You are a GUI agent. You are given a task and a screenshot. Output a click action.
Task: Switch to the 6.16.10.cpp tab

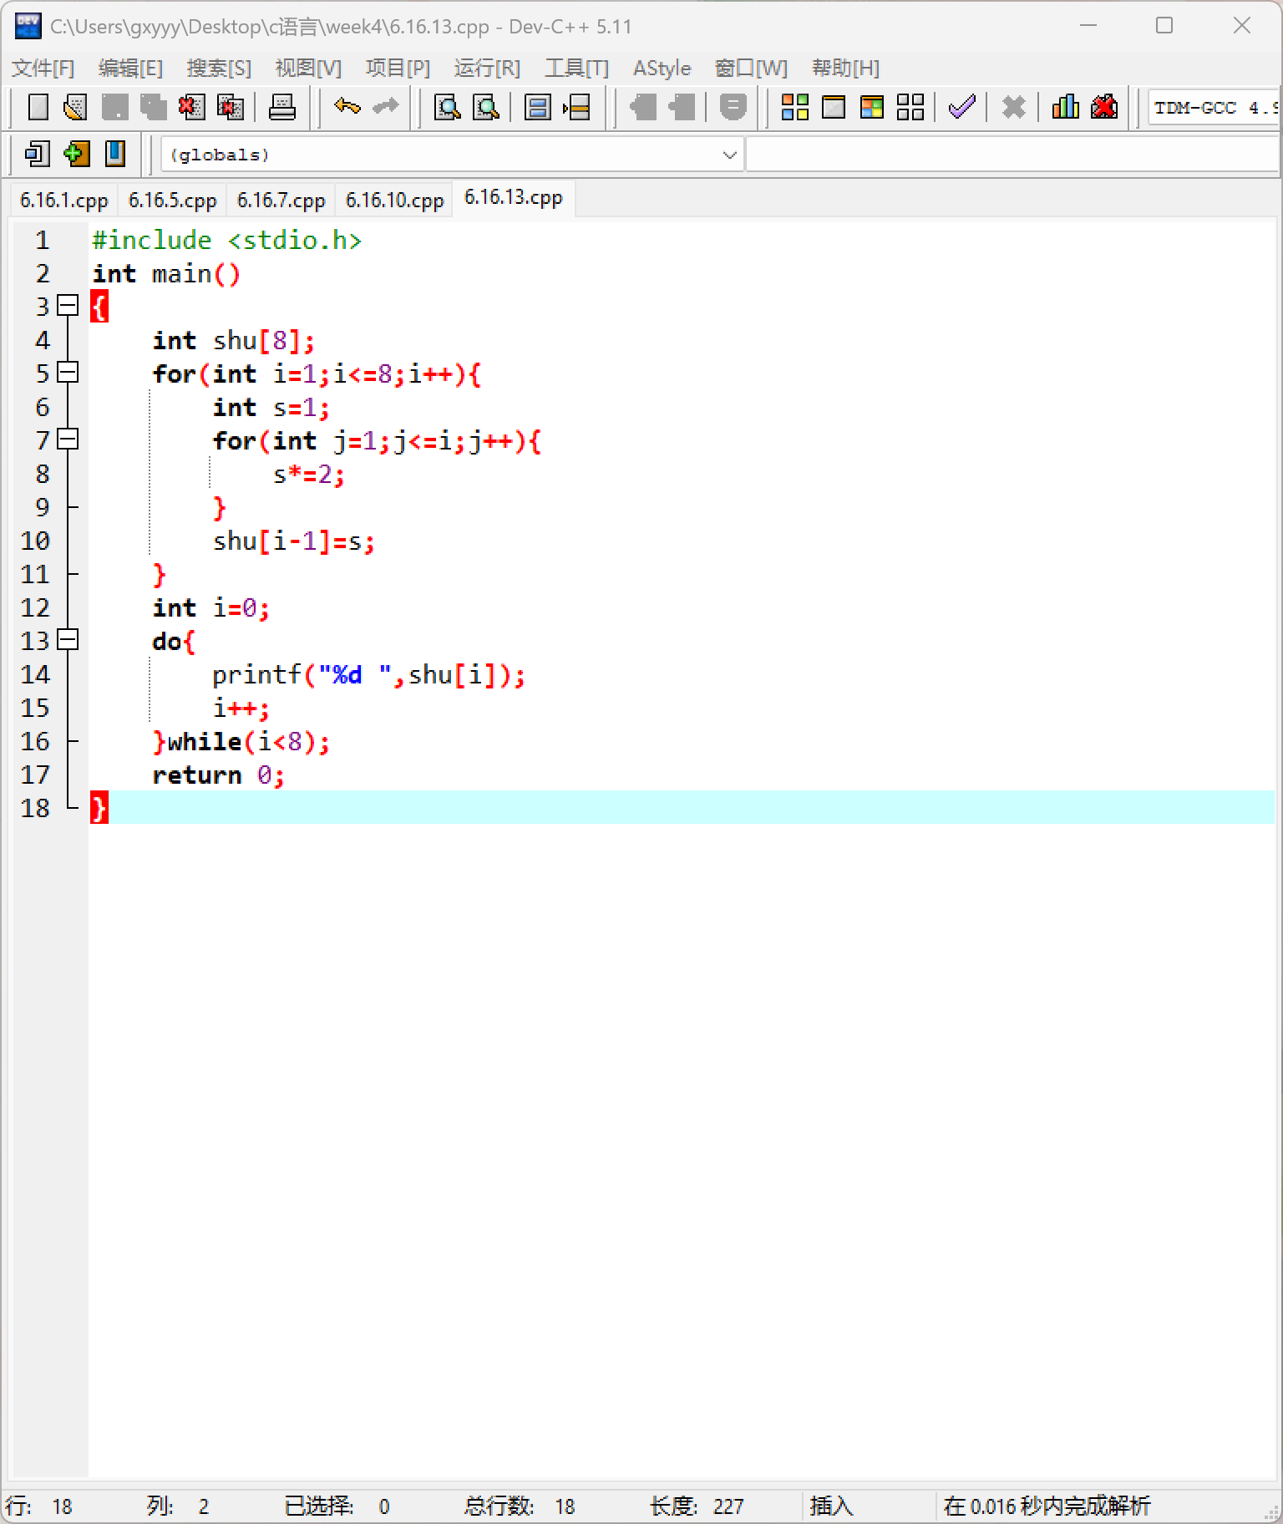point(394,201)
